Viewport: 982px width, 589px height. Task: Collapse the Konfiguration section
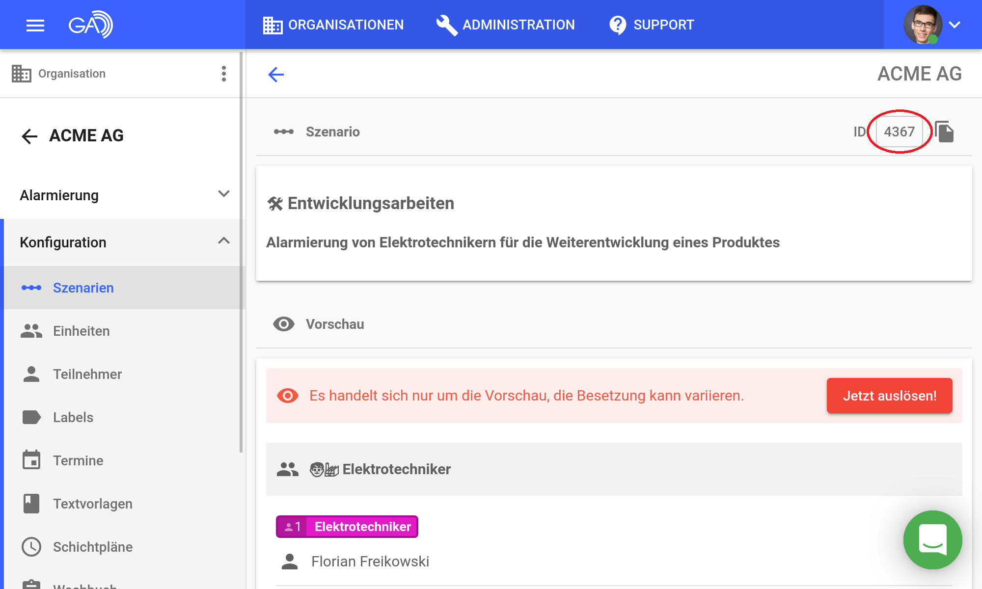coord(224,241)
